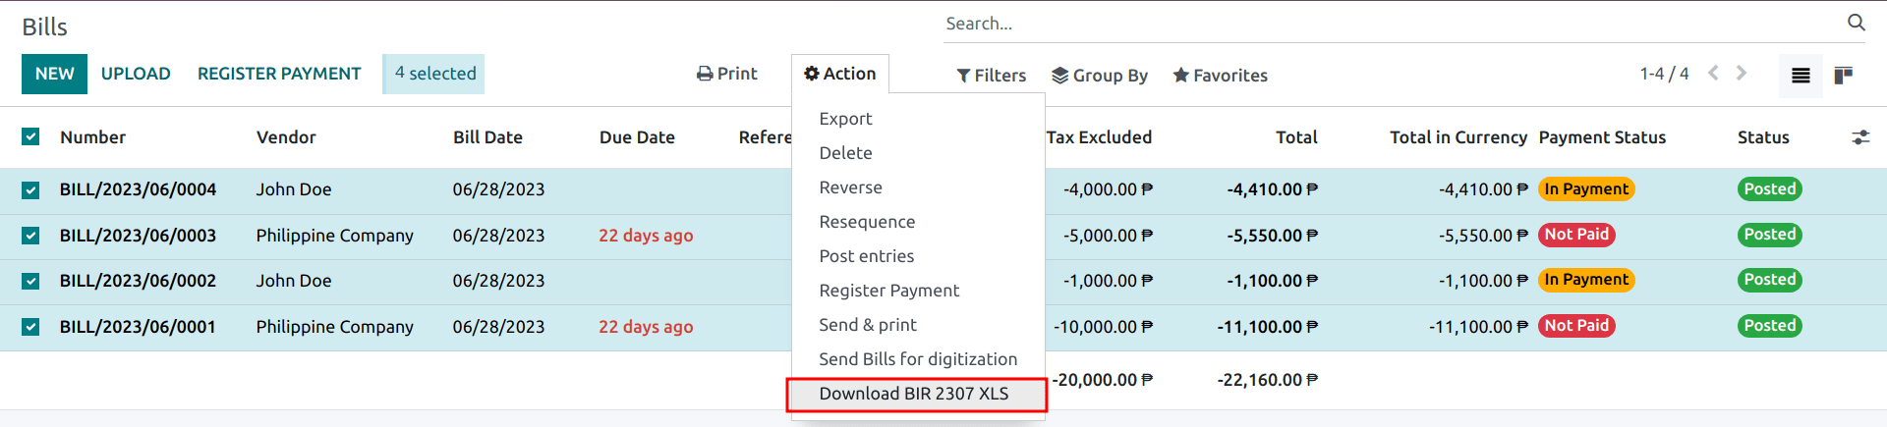Click REGISTER PAYMENT button
The height and width of the screenshot is (427, 1887).
click(x=279, y=74)
